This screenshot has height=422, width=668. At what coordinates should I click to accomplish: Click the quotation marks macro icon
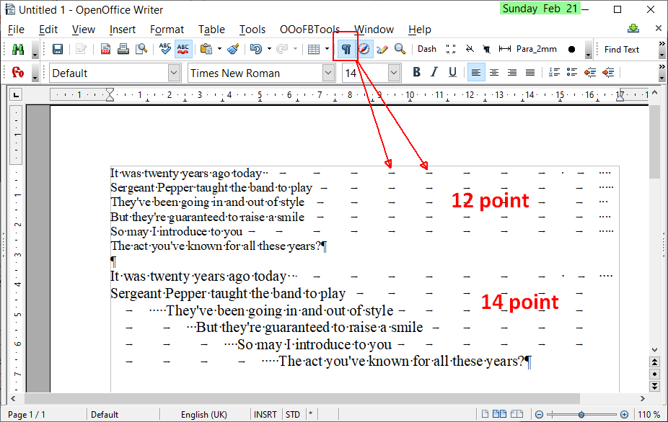click(x=451, y=50)
